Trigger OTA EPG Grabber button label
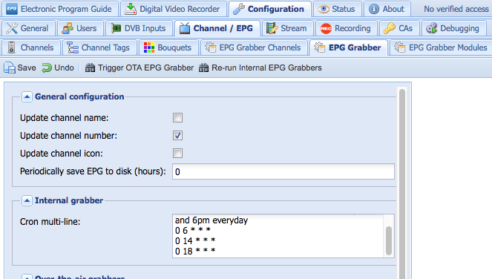This screenshot has width=492, height=279. coord(146,68)
